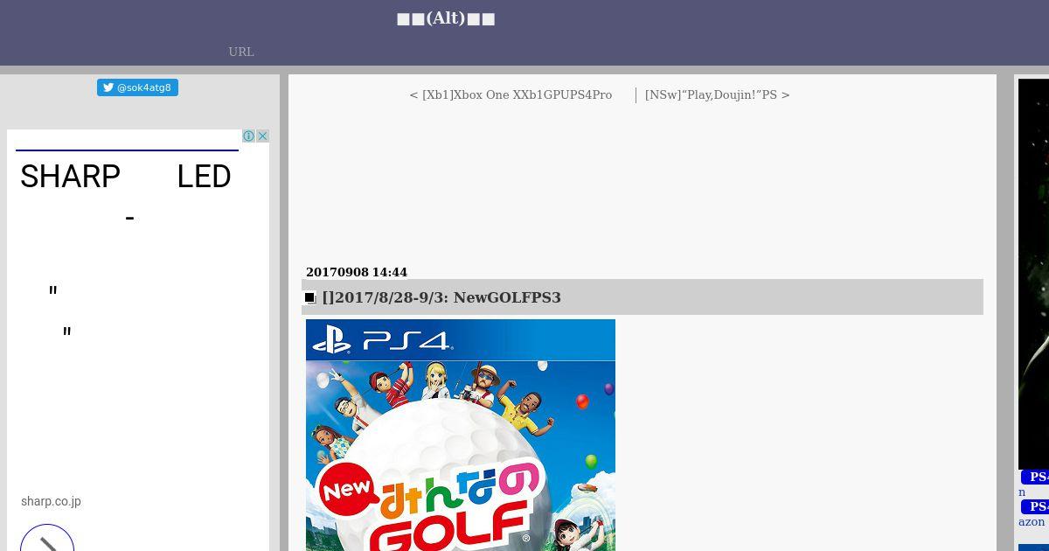
Task: Open post title 2017/8/28-9/3 NewGOLFPS3
Action: [x=441, y=297]
